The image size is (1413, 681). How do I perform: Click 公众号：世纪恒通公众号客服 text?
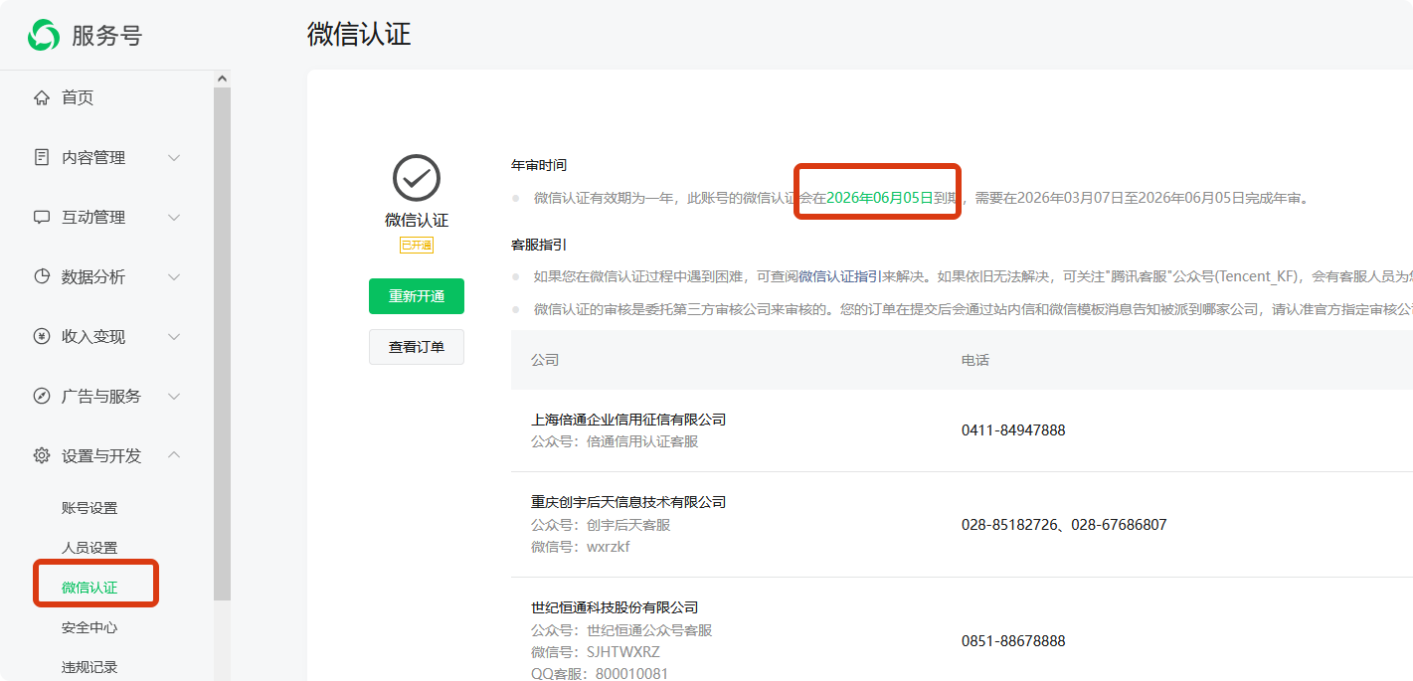pos(621,630)
